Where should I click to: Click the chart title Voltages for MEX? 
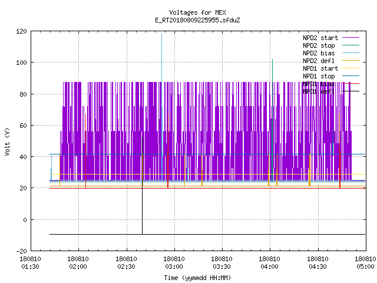(x=197, y=12)
